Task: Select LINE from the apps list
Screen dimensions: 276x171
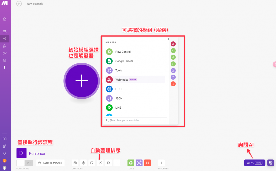Action: click(x=135, y=108)
